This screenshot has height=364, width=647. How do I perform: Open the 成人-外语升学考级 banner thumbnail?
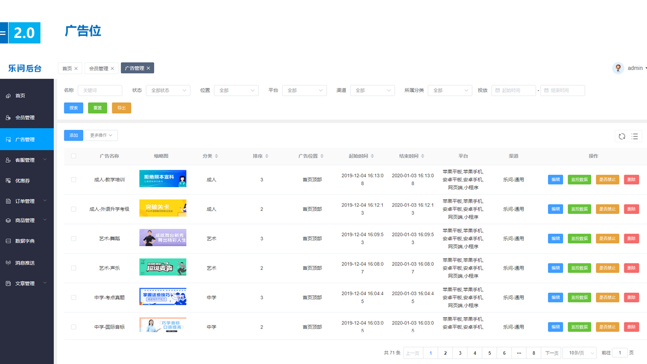click(x=163, y=208)
